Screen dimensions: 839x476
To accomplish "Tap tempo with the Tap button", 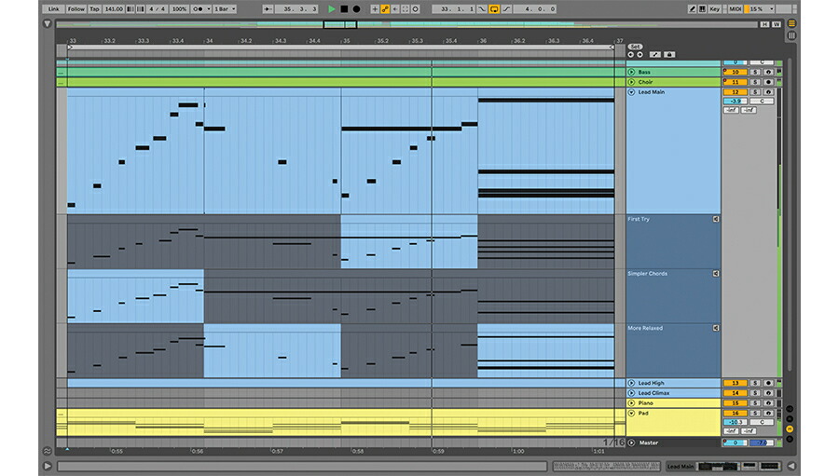I will coord(95,8).
